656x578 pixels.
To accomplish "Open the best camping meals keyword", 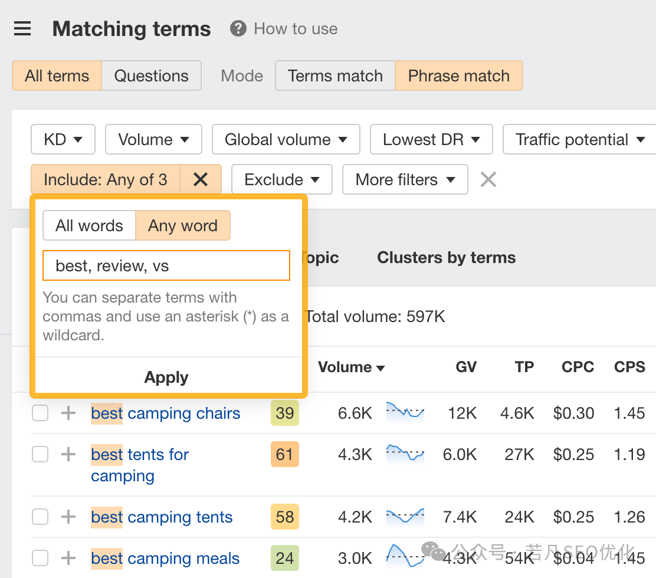I will pos(165,558).
